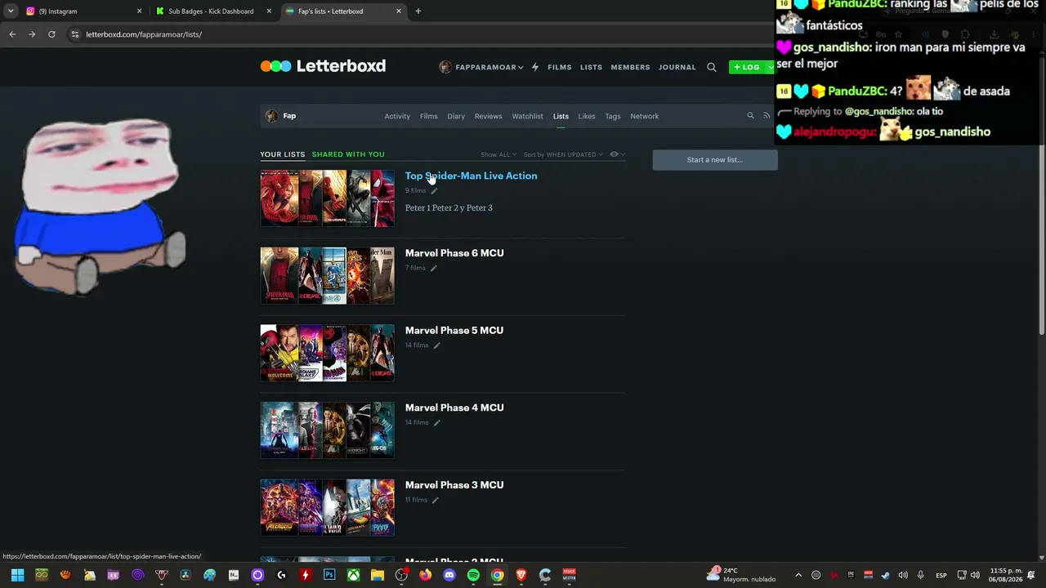Click the Letterboxd logo
The width and height of the screenshot is (1046, 588).
coord(323,66)
